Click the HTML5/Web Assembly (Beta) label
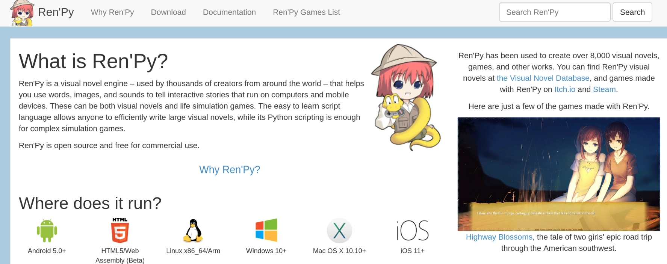 click(120, 255)
